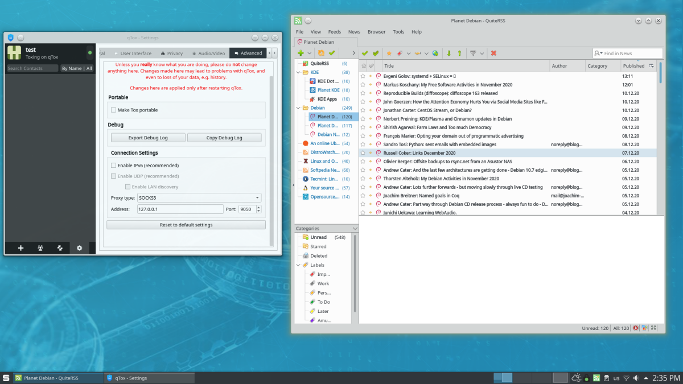The image size is (683, 384).
Task: Open the Proxy type SOCKS5 dropdown
Action: coord(199,197)
